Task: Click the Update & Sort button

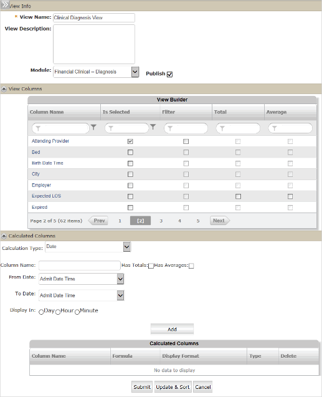Action: coord(173,387)
